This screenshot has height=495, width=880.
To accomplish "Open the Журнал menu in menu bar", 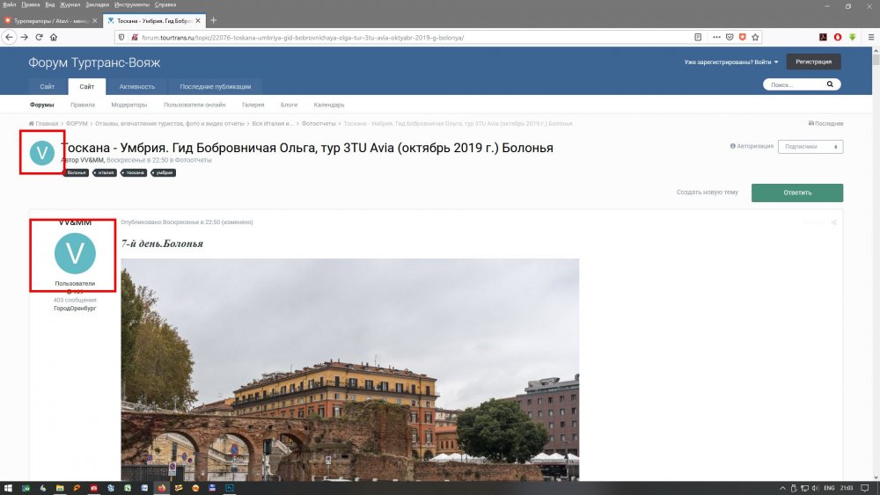I will coord(69,4).
